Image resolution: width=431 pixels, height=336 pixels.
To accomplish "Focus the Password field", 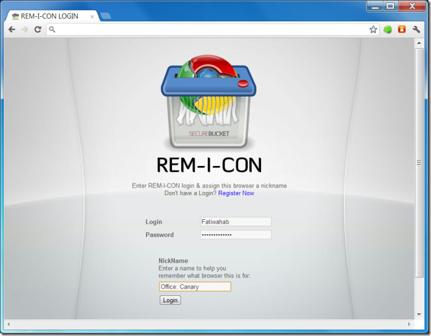I will (236, 235).
